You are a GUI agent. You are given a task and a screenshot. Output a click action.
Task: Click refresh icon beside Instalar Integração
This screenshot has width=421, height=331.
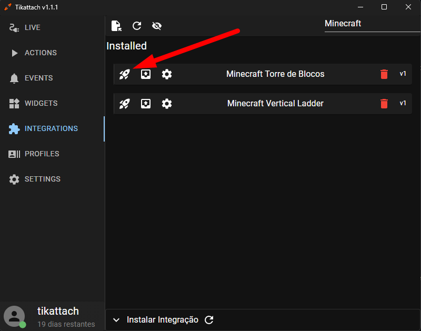[209, 320]
